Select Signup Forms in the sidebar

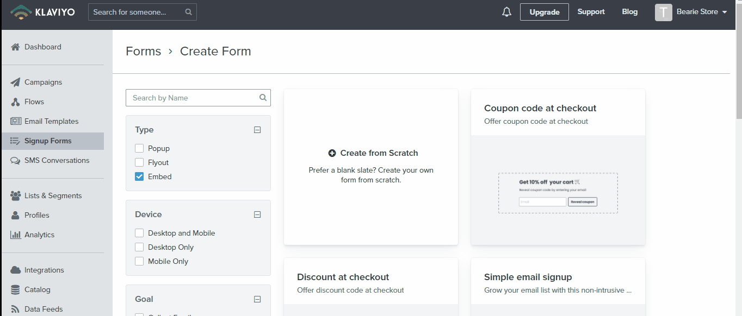click(53, 141)
